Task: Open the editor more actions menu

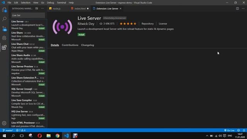Action: pos(243,8)
